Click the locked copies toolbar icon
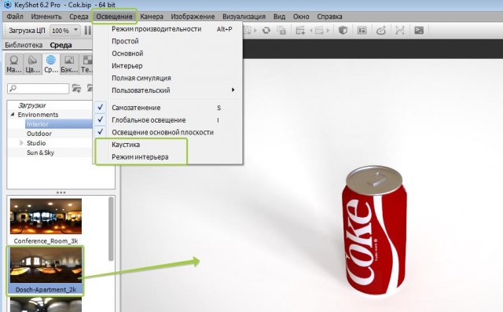The image size is (503, 312). (281, 31)
